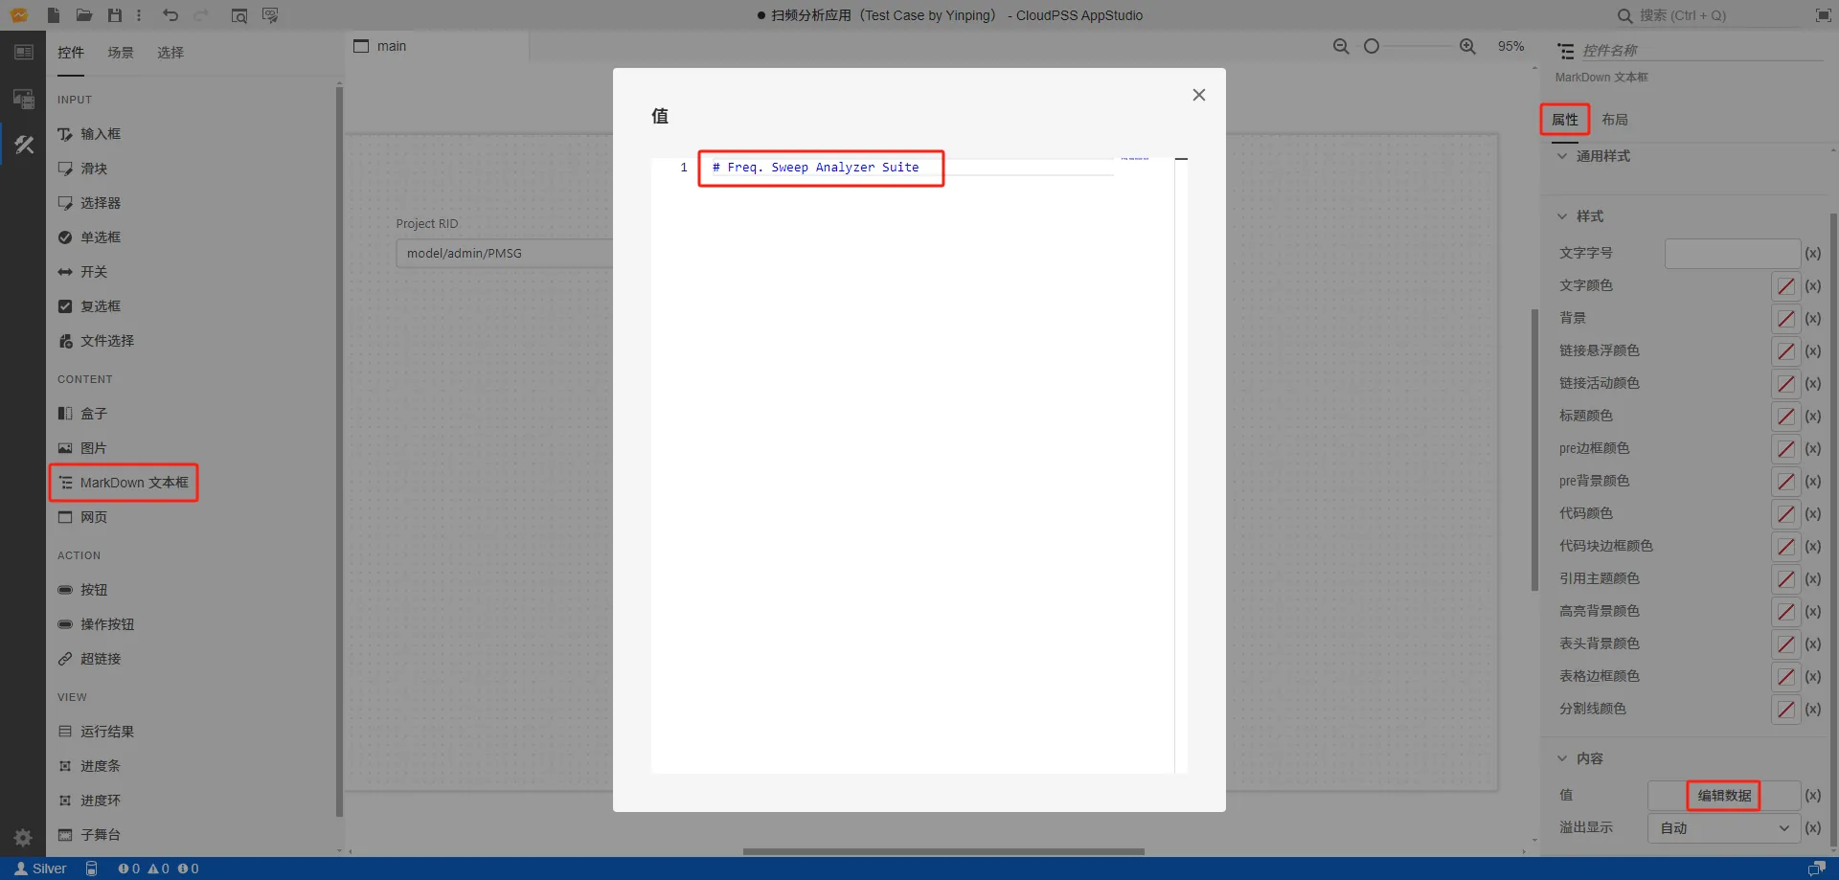Click the save icon in toolbar

pos(115,15)
